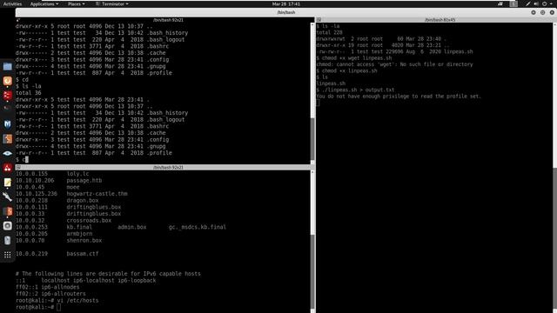Click the hosts entry 'crossroads.box'
This screenshot has height=313, width=557.
pyautogui.click(x=89, y=220)
